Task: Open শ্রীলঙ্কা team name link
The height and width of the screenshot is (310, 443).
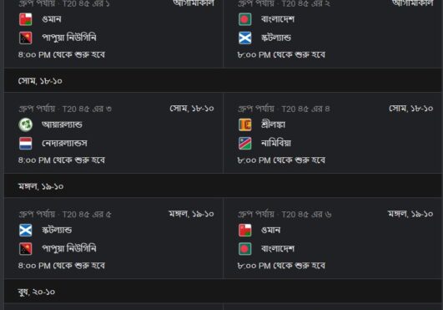Action: [273, 125]
